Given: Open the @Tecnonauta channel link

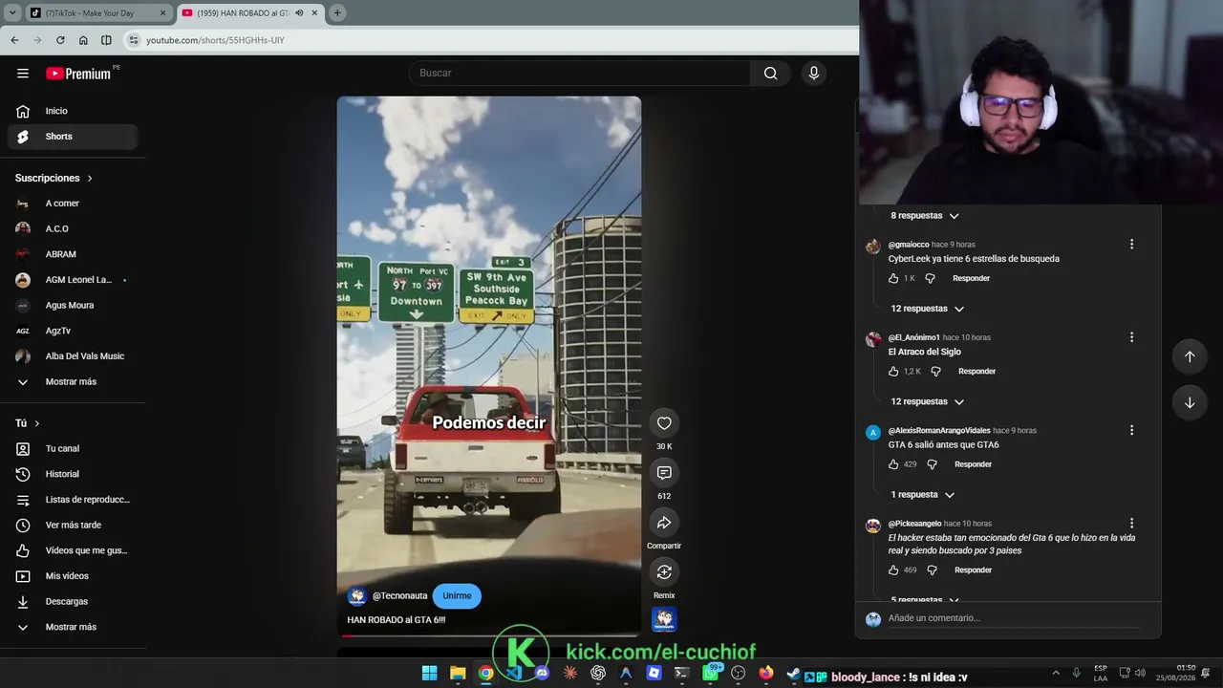Looking at the screenshot, I should (x=399, y=596).
